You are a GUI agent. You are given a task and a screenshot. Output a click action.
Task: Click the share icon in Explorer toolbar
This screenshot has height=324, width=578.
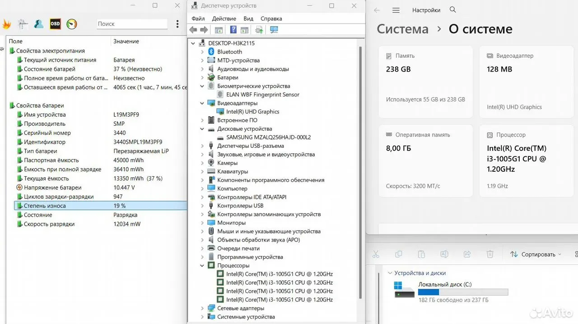click(x=467, y=254)
